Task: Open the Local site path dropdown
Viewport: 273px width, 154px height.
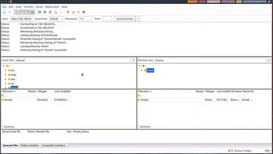Action: pos(134,60)
